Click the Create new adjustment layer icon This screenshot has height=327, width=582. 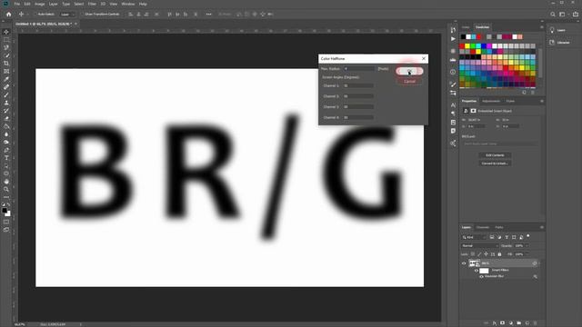511,323
